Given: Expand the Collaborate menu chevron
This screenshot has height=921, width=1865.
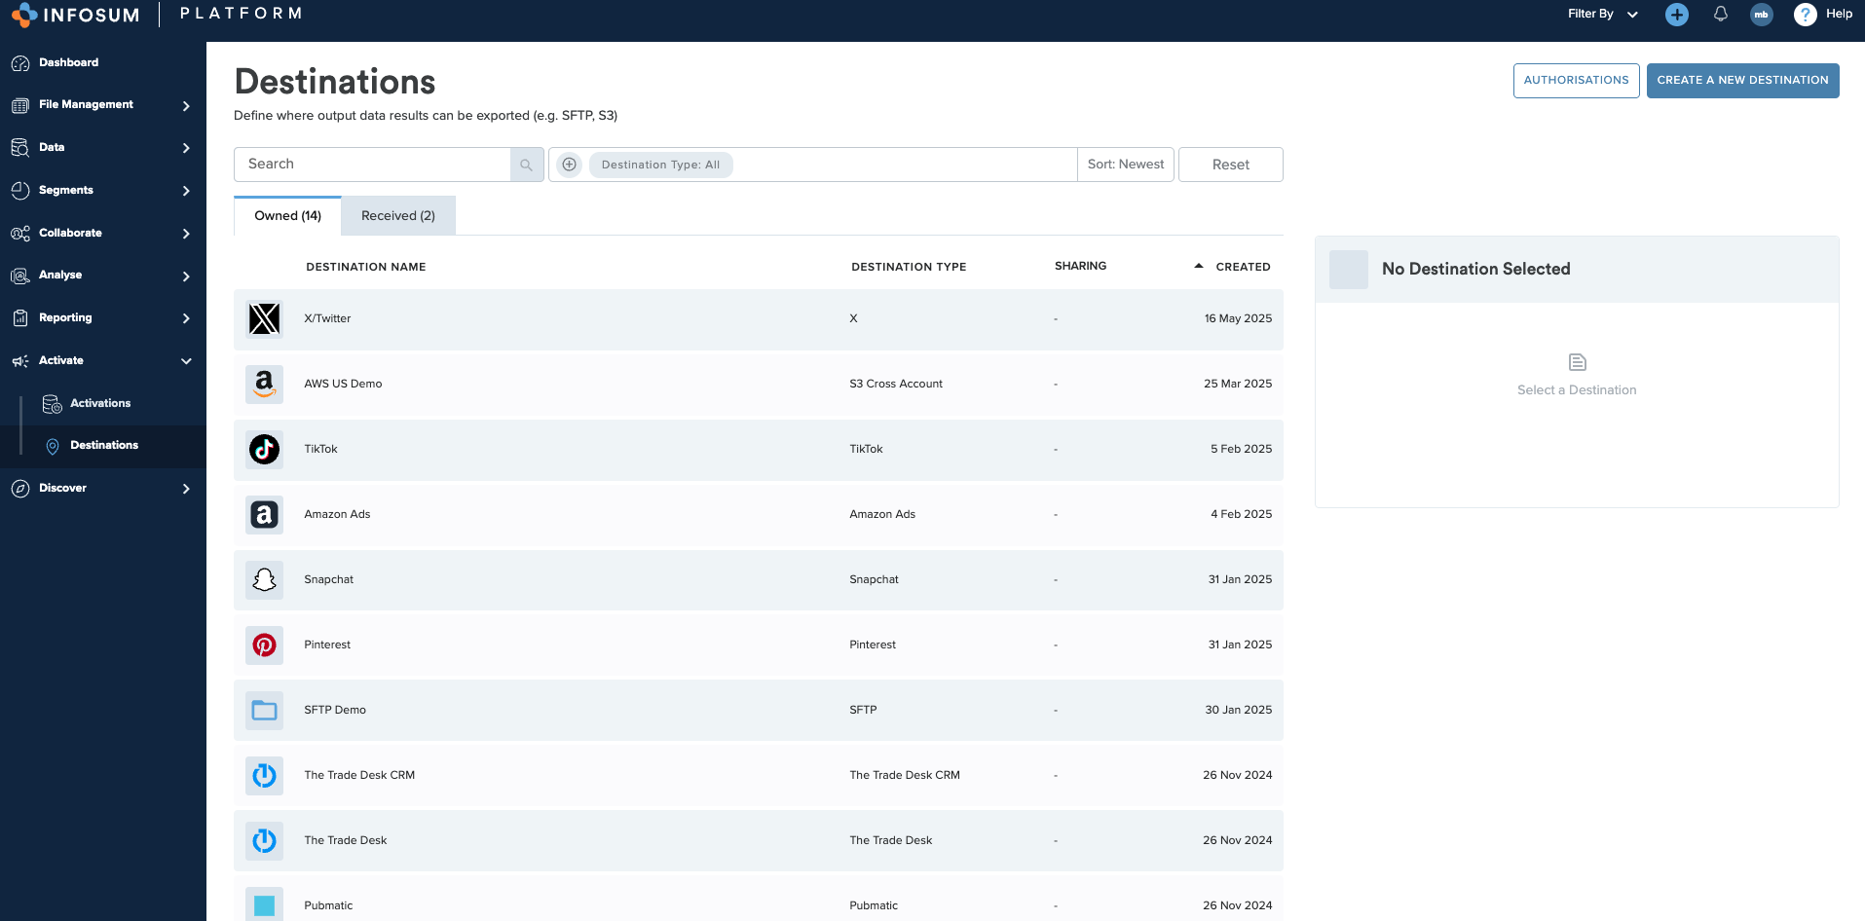Looking at the screenshot, I should [186, 234].
